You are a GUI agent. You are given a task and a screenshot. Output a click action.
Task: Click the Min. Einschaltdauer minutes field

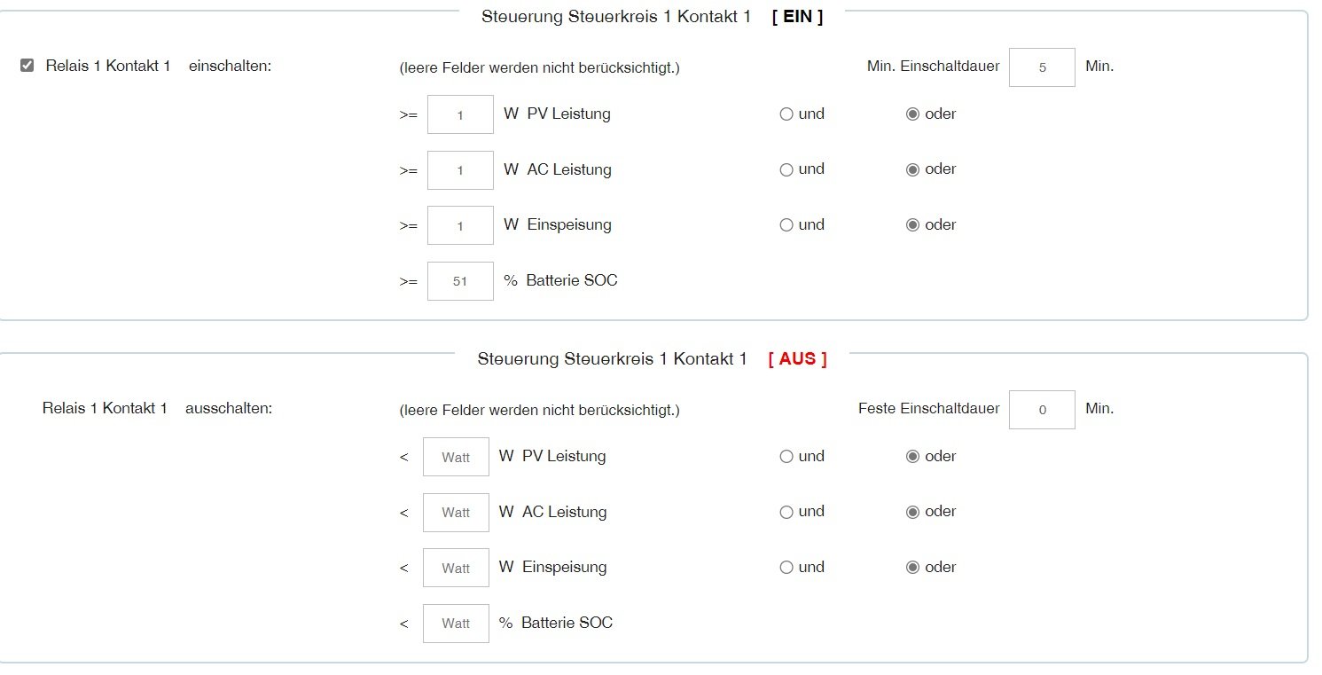[1042, 67]
